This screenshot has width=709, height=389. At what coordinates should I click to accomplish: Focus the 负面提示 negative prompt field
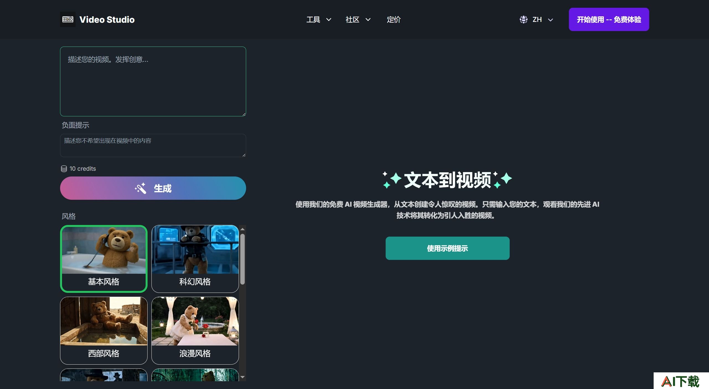click(x=153, y=145)
